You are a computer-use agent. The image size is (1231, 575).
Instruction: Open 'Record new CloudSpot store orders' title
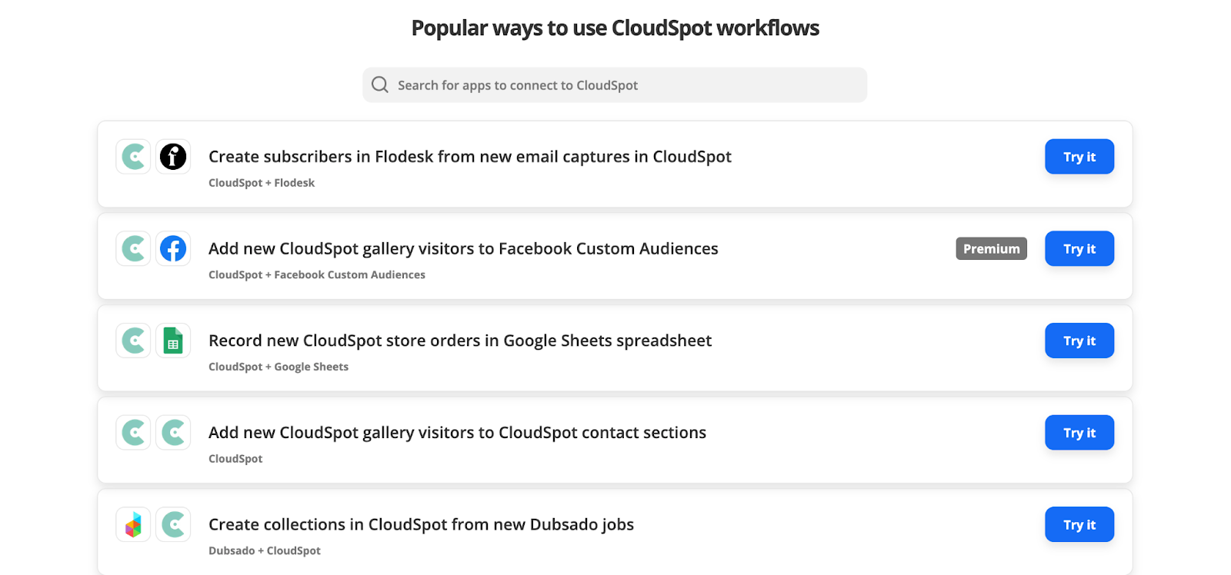pos(460,341)
